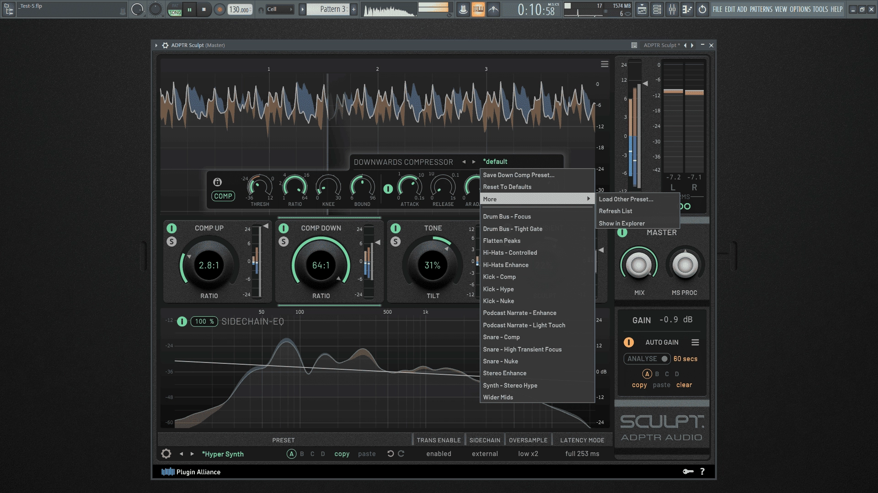
Task: Open the mixer icon in the toolbar
Action: coord(672,9)
